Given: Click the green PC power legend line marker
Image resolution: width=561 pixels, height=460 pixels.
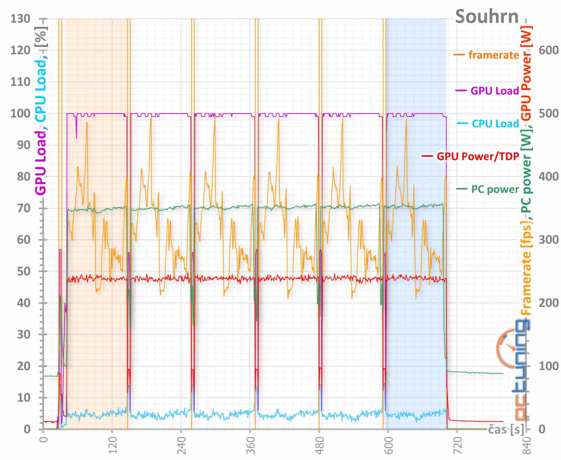Looking at the screenshot, I should pyautogui.click(x=462, y=189).
